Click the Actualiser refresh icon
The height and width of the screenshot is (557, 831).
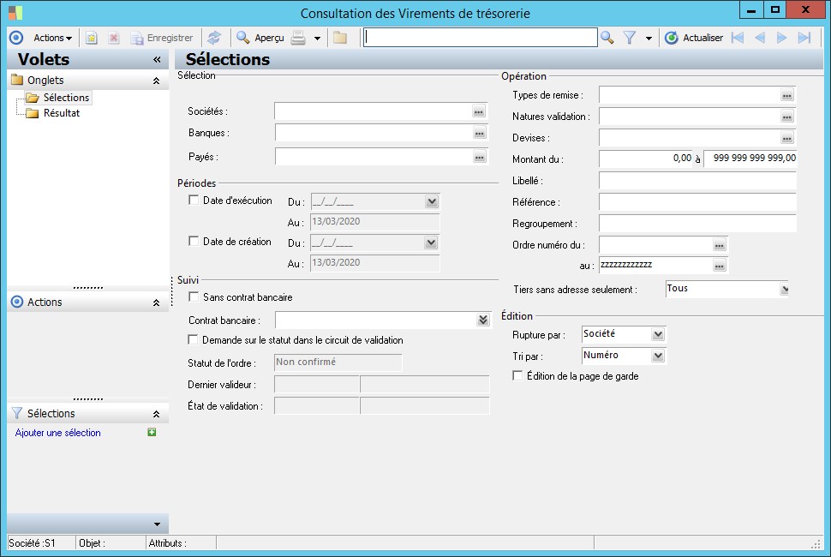pos(672,38)
